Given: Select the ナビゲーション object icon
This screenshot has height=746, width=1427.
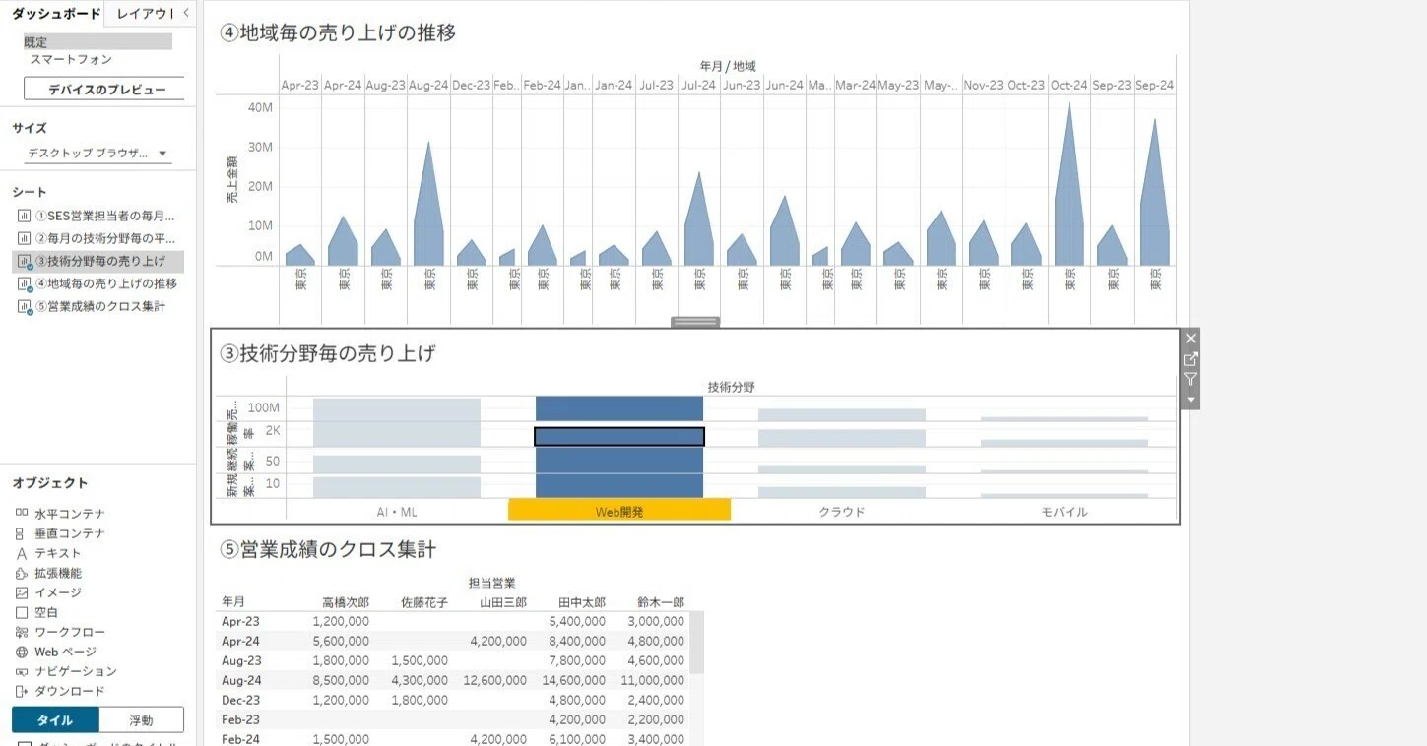Looking at the screenshot, I should [22, 671].
